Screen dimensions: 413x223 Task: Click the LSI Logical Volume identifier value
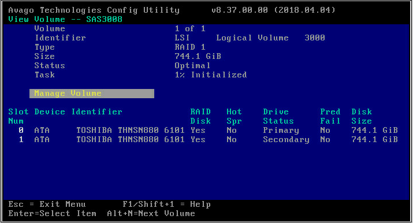click(x=250, y=38)
